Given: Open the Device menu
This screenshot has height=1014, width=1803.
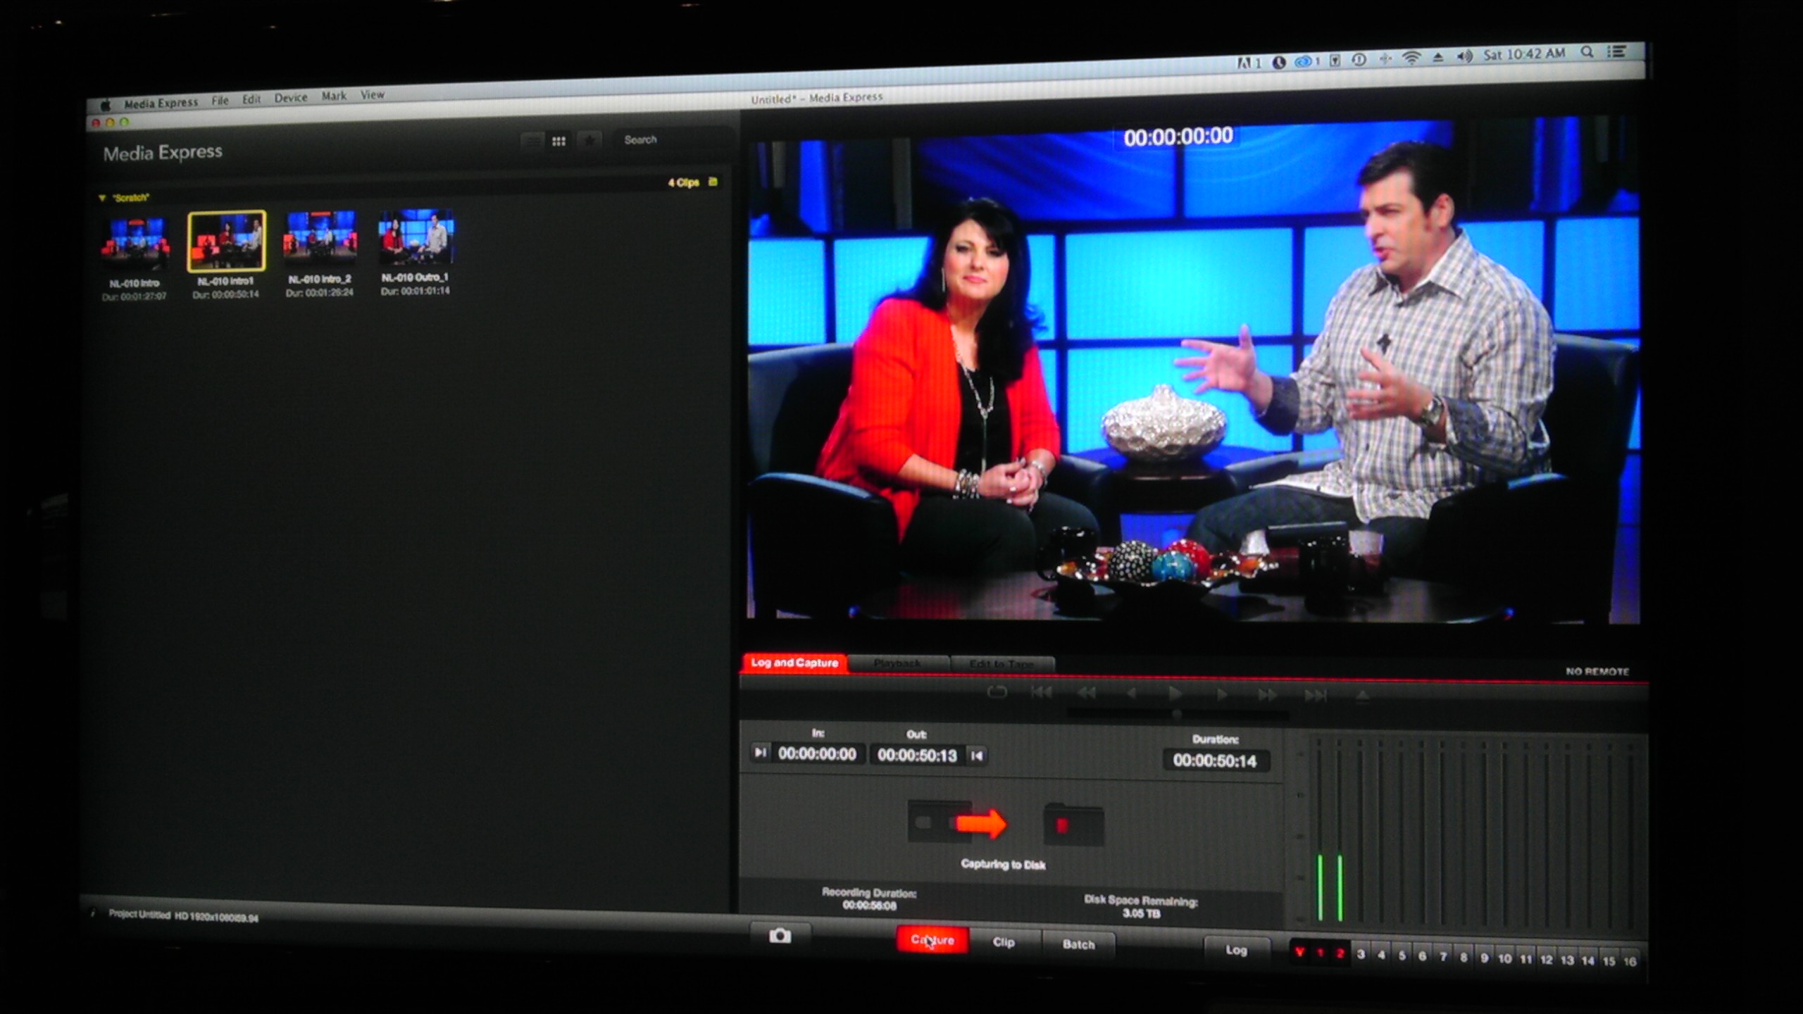Looking at the screenshot, I should [x=290, y=98].
